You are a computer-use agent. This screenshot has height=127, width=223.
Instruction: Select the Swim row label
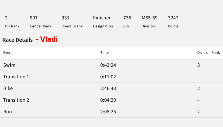click(x=9, y=65)
